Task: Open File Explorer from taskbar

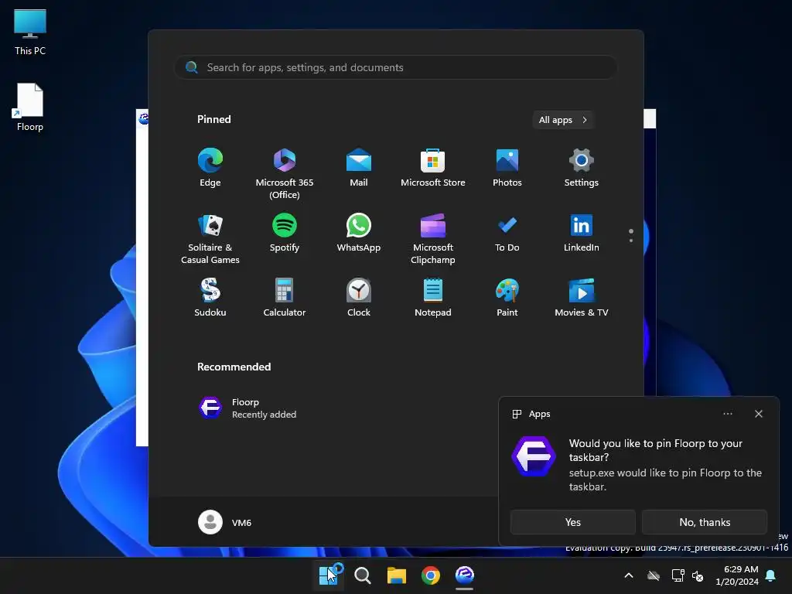Action: click(x=397, y=575)
